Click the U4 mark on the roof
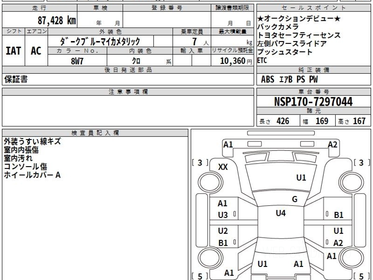 (281, 213)
